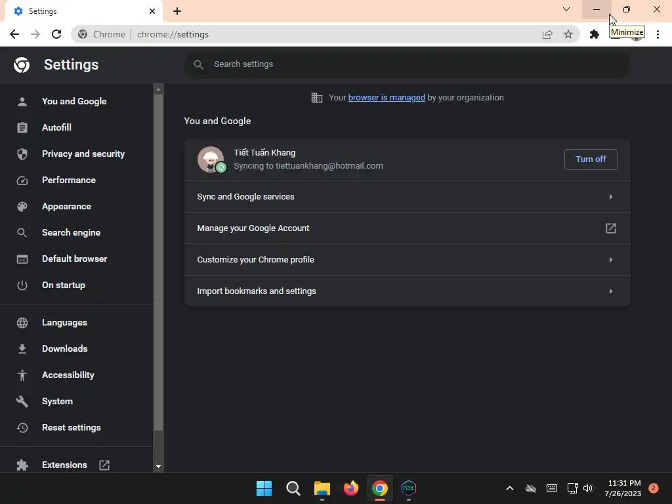The height and width of the screenshot is (504, 672).
Task: Open the Windows Start menu
Action: tap(264, 488)
